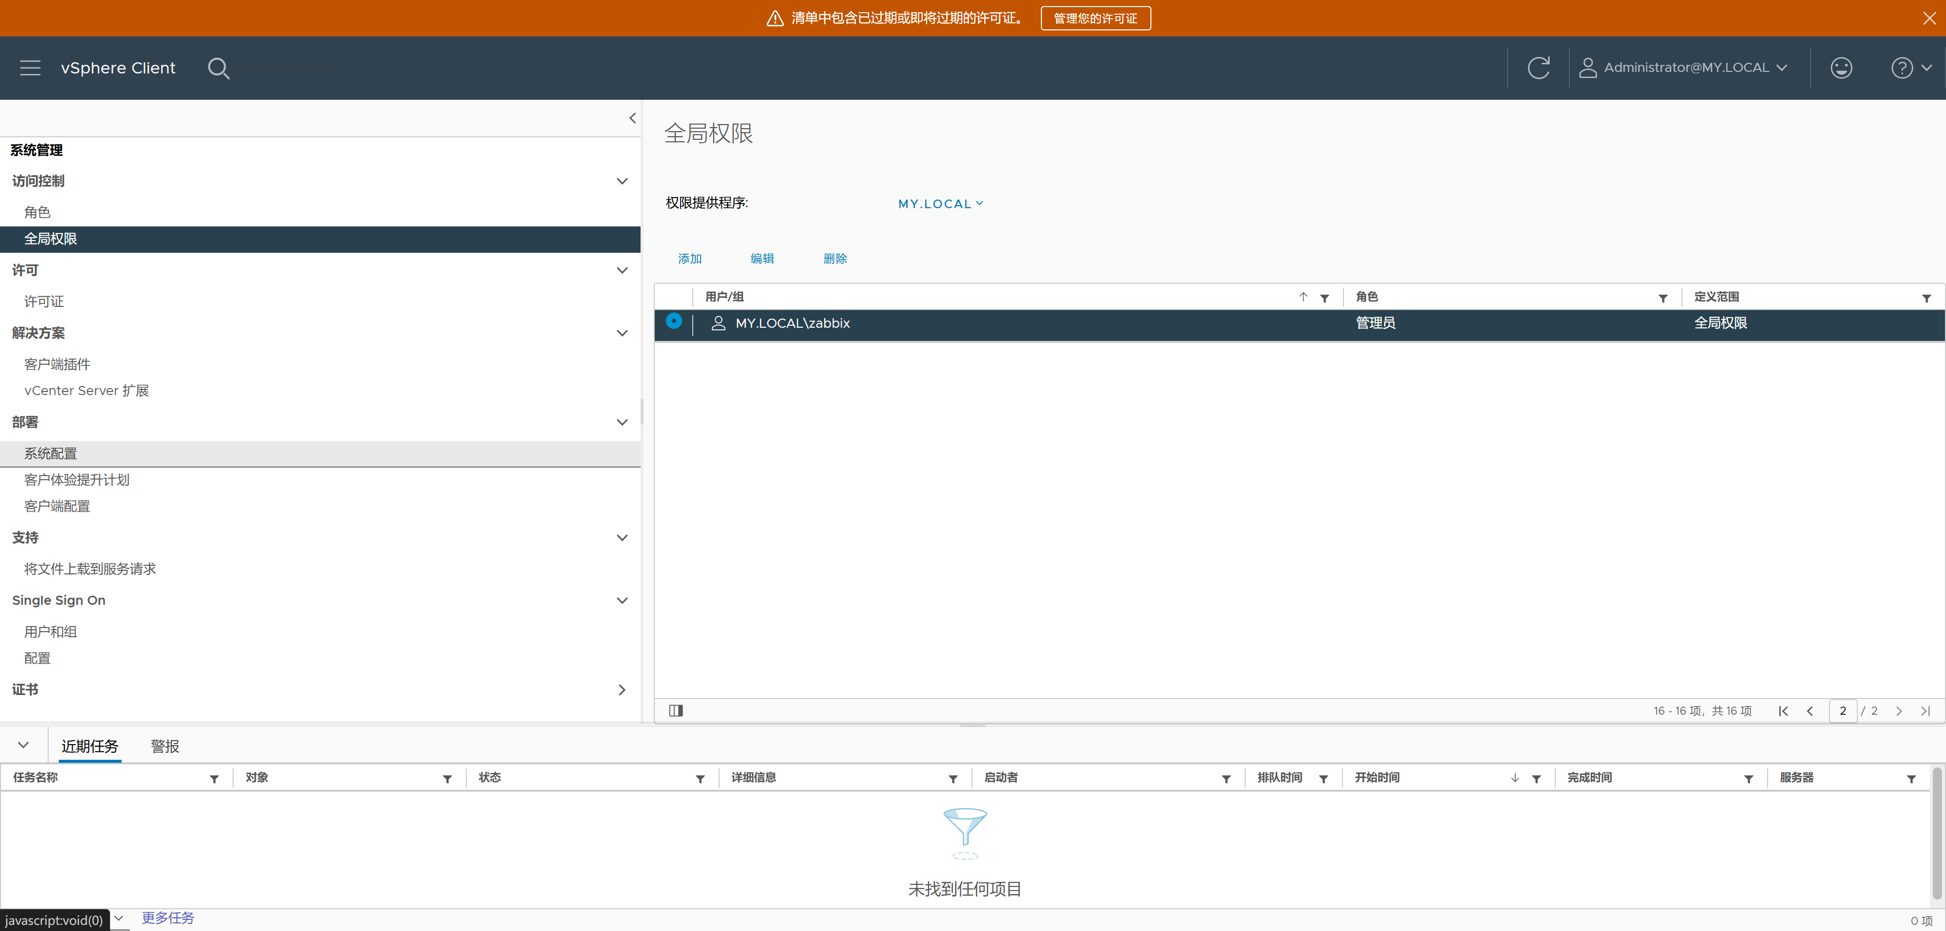Collapse the recent tasks bottom panel
This screenshot has height=931, width=1946.
tap(23, 745)
